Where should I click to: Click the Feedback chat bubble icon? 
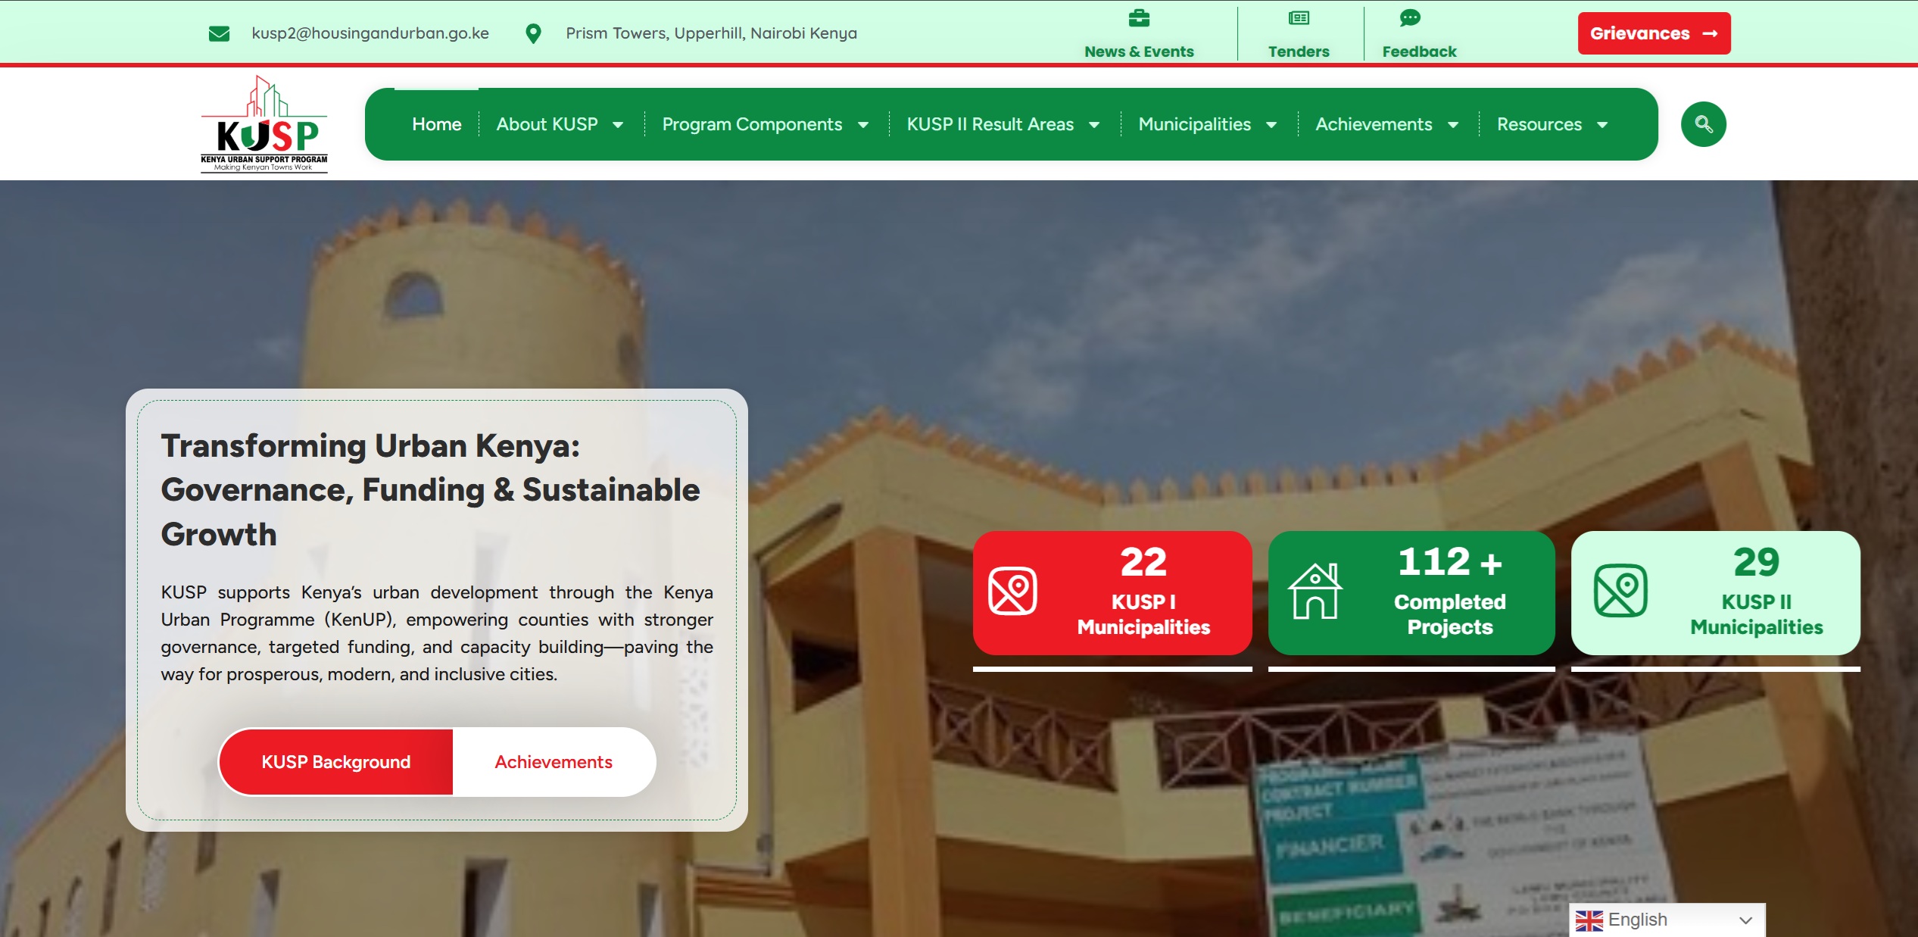point(1409,18)
